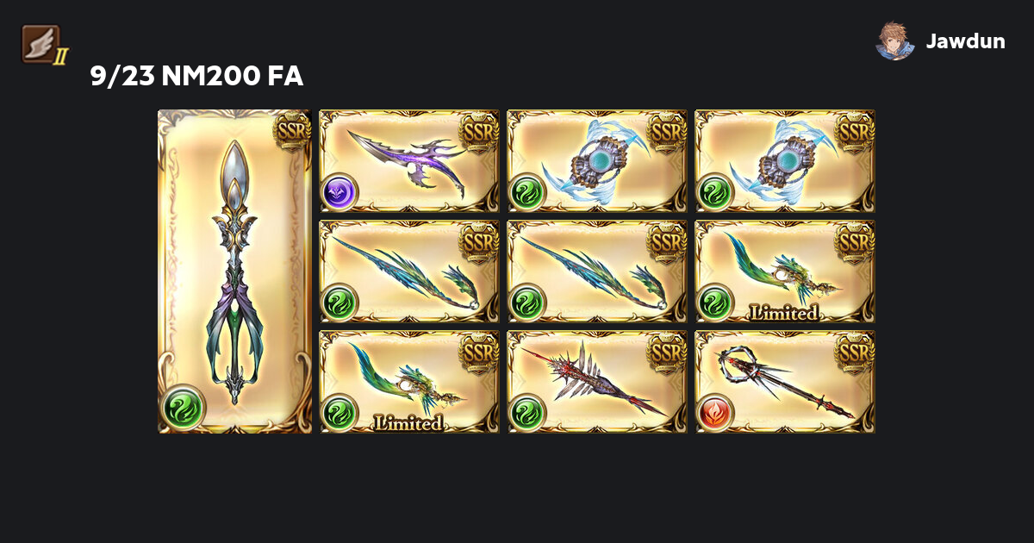The height and width of the screenshot is (543, 1034).
Task: Click the fire element icon on staff
Action: click(x=715, y=412)
